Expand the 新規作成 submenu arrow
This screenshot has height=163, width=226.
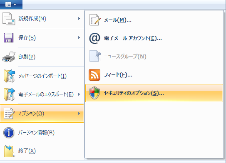[79, 19]
